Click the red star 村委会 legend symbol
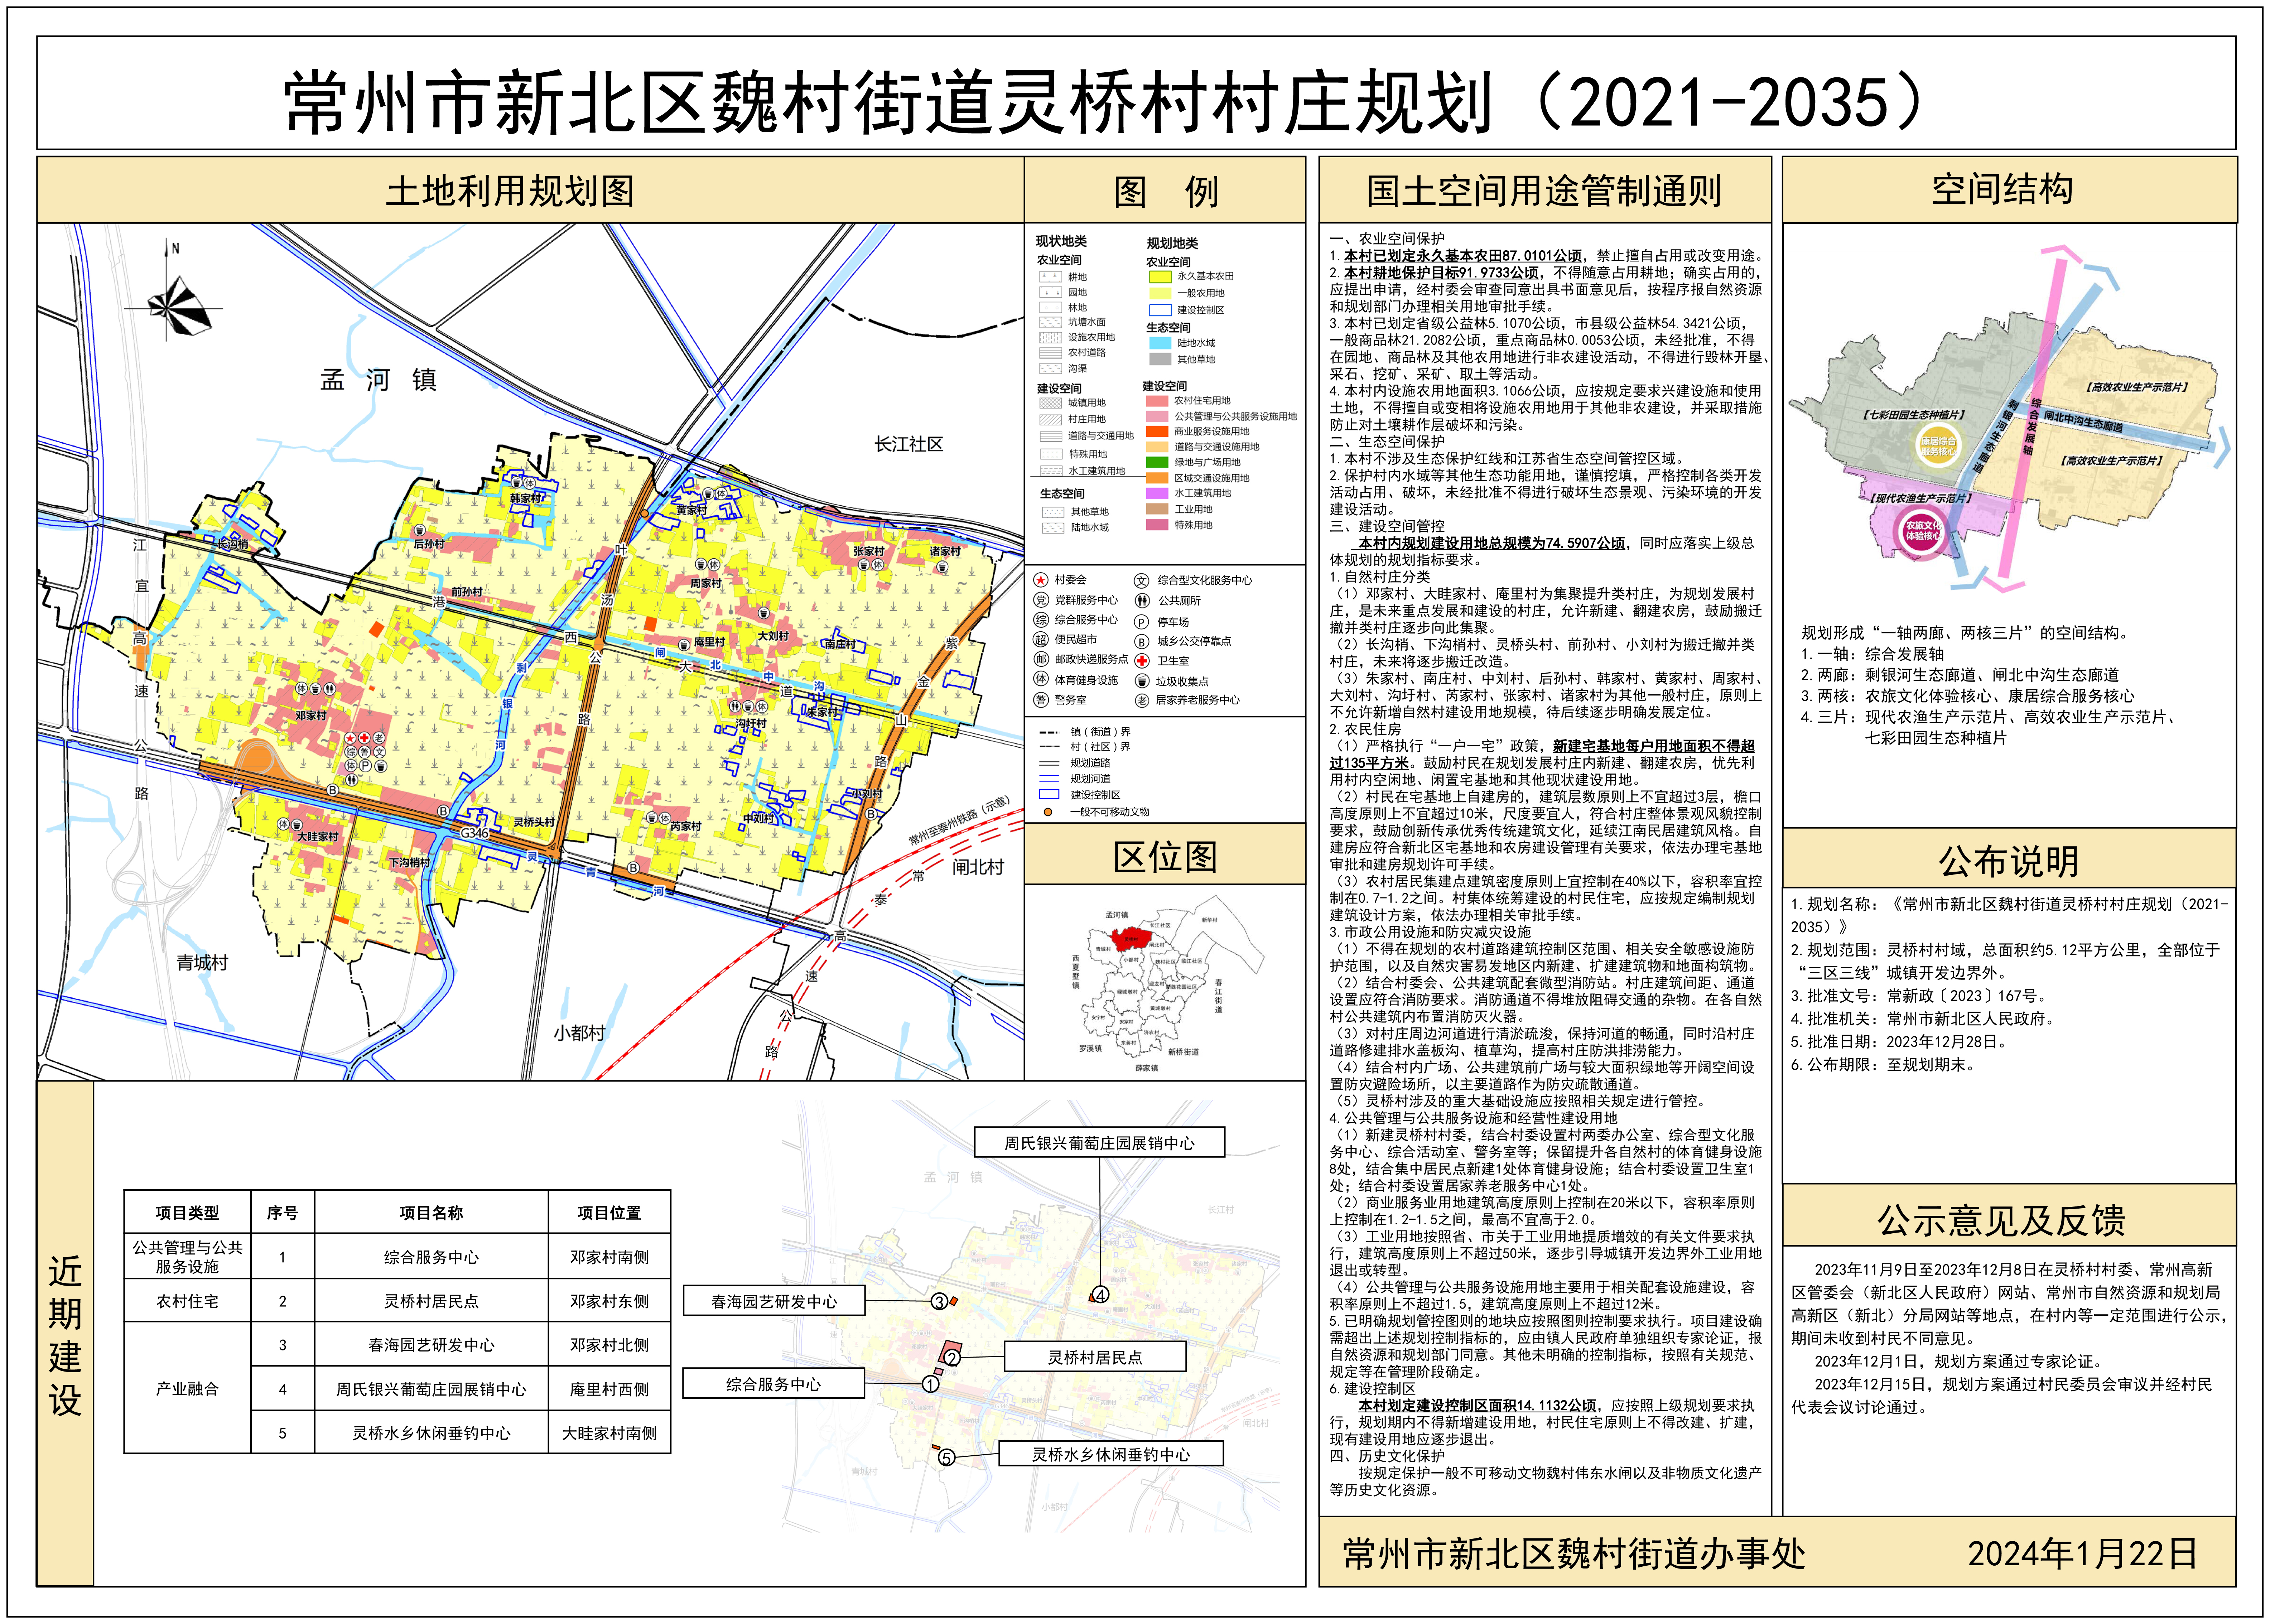Screen dimensions: 2270x1624 (x=1041, y=580)
